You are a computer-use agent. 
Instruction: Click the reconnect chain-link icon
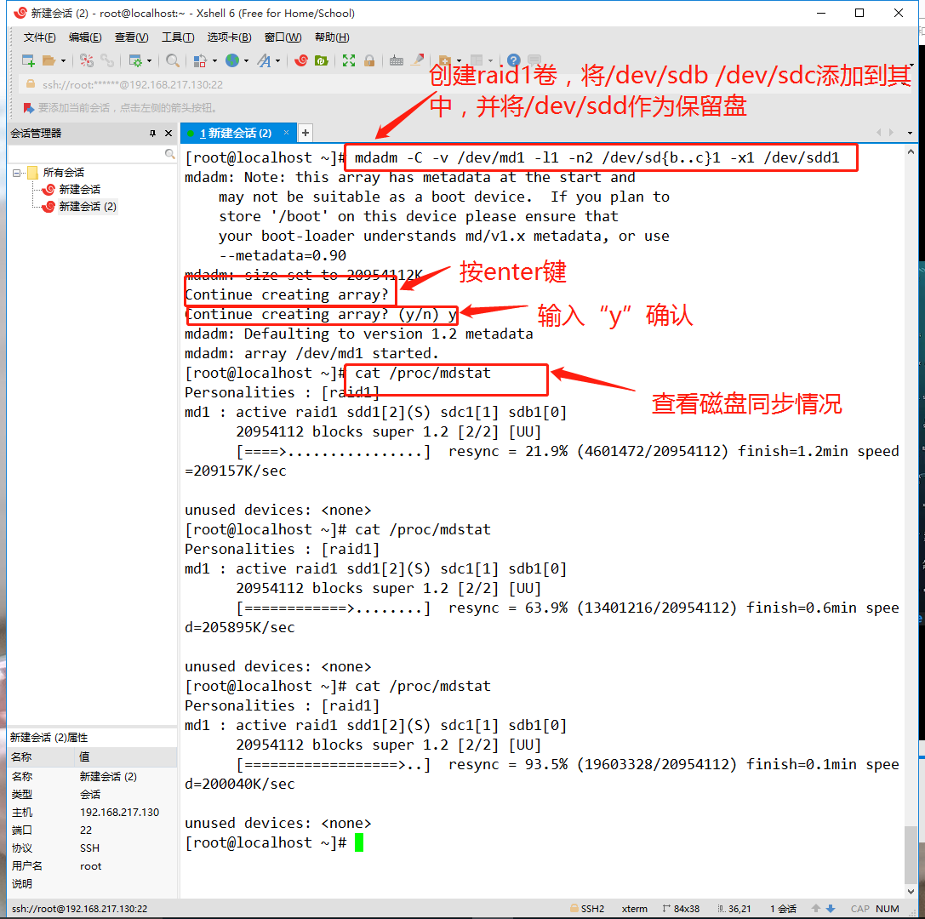[106, 60]
